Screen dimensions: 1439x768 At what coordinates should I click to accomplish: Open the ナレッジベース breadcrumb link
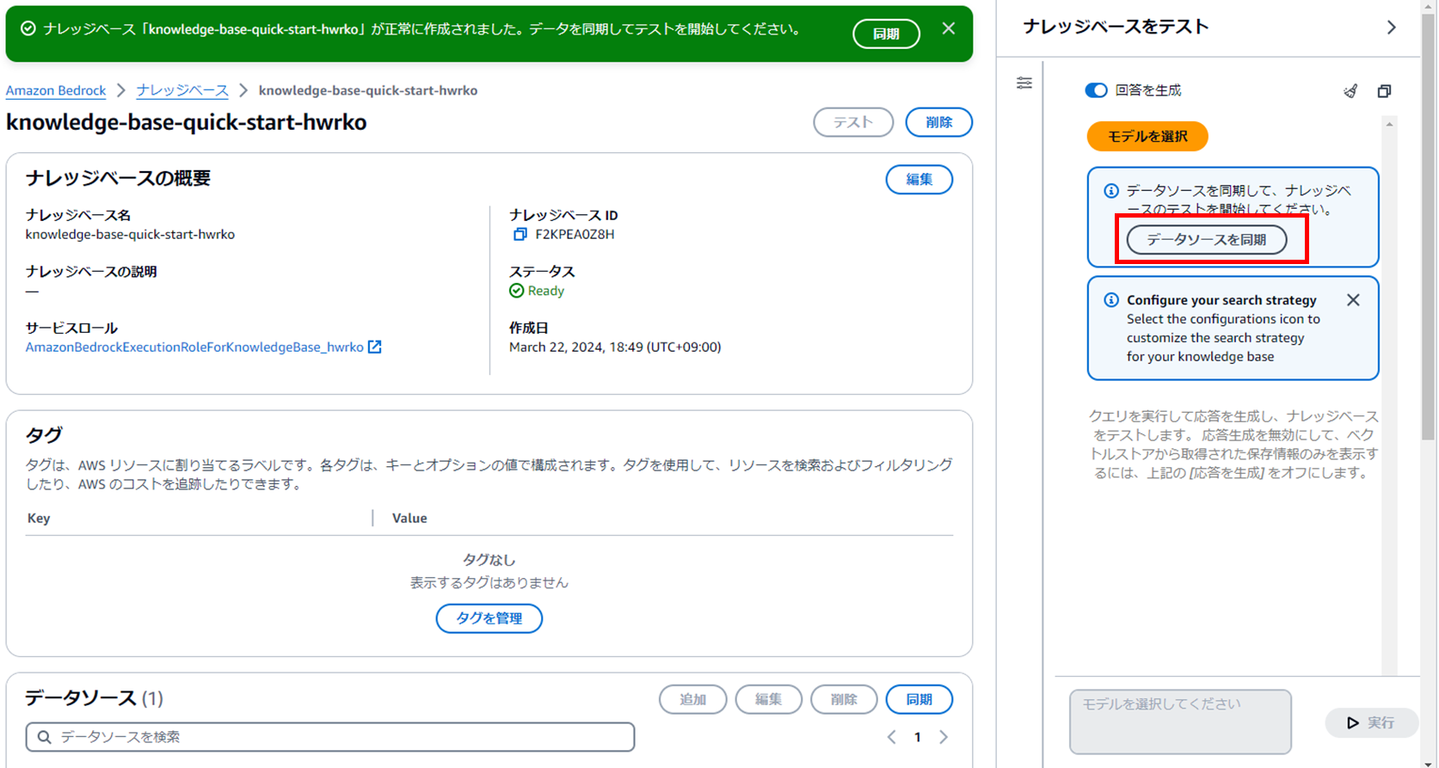pos(182,90)
